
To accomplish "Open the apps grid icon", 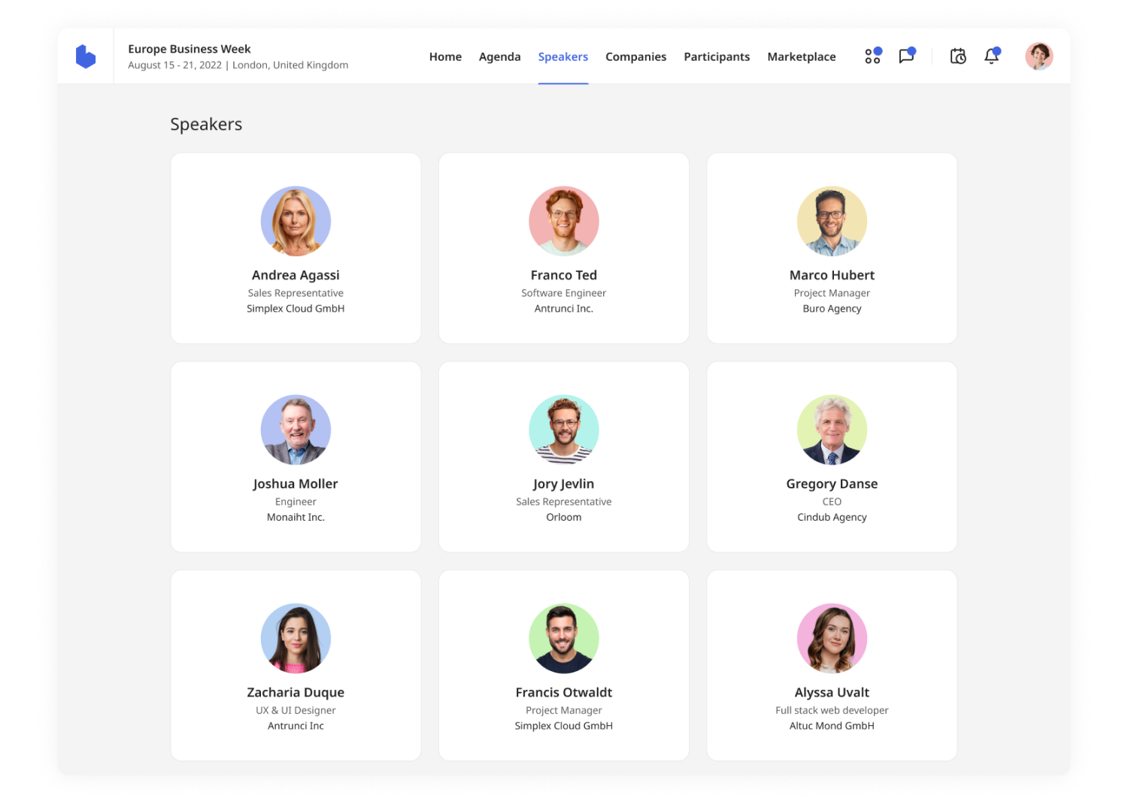I will [x=872, y=56].
